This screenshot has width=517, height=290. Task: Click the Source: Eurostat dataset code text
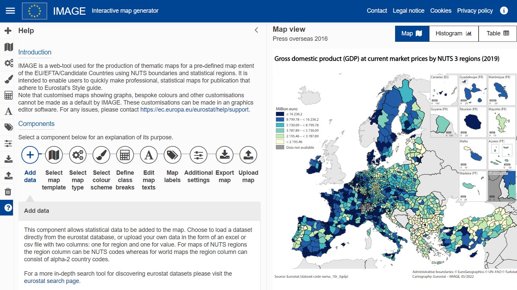[x=311, y=277]
